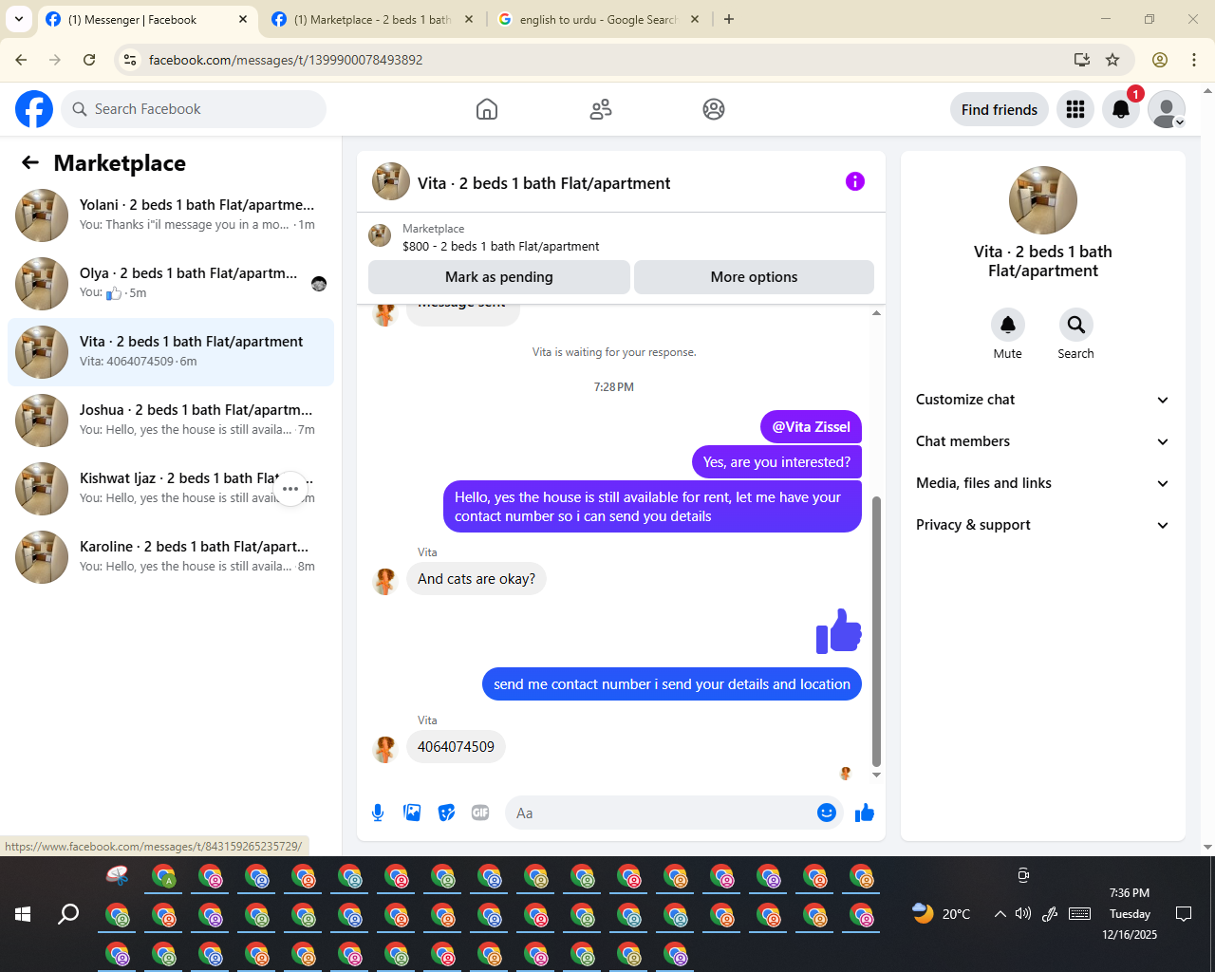Click the 'Yes, are you interested?' message

pyautogui.click(x=776, y=462)
